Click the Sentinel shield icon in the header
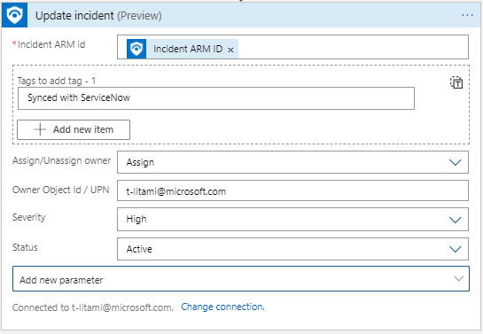Image resolution: width=483 pixels, height=334 pixels. coord(14,15)
